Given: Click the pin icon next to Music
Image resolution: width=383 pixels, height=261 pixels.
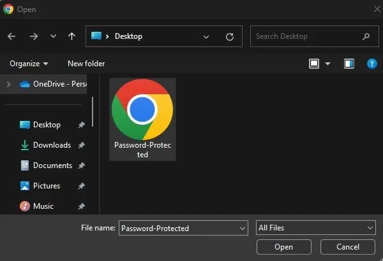Looking at the screenshot, I should (x=81, y=206).
